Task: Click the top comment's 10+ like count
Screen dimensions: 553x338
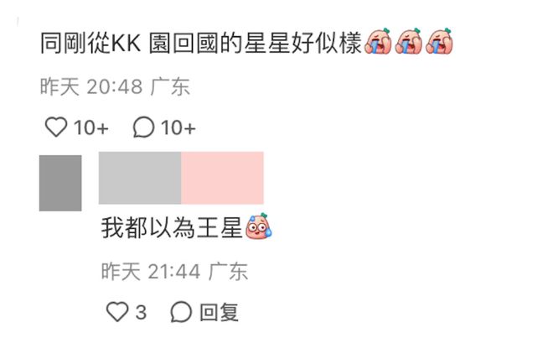Action: tap(91, 127)
